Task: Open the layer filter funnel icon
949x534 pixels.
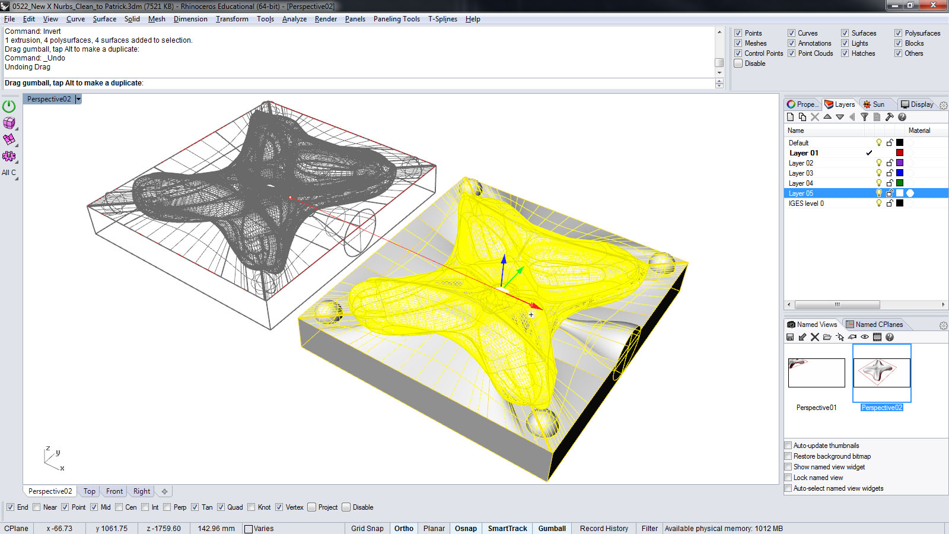Action: pyautogui.click(x=864, y=117)
